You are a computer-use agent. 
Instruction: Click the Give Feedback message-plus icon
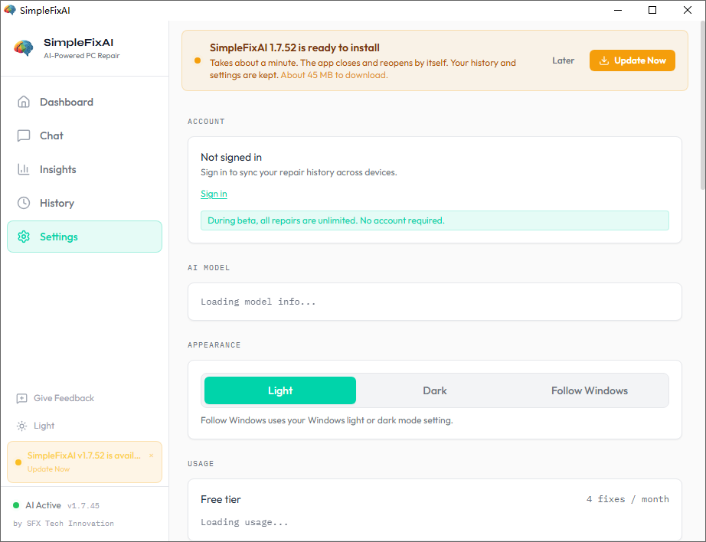pos(21,398)
